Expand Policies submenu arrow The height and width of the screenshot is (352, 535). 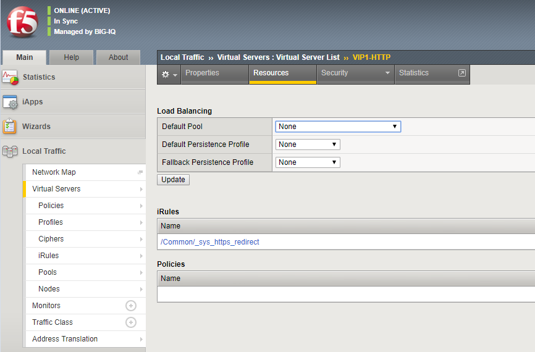[141, 206]
